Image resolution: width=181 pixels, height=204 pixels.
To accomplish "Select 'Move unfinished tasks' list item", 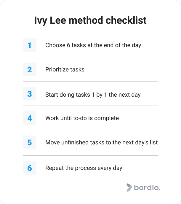I will click(x=102, y=142).
